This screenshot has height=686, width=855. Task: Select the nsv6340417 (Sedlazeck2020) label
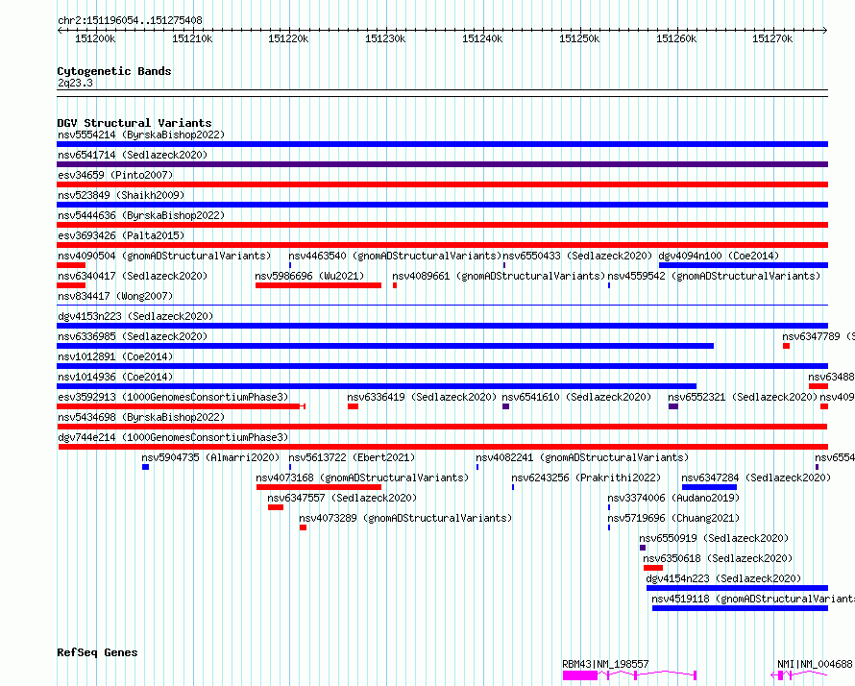tap(133, 276)
